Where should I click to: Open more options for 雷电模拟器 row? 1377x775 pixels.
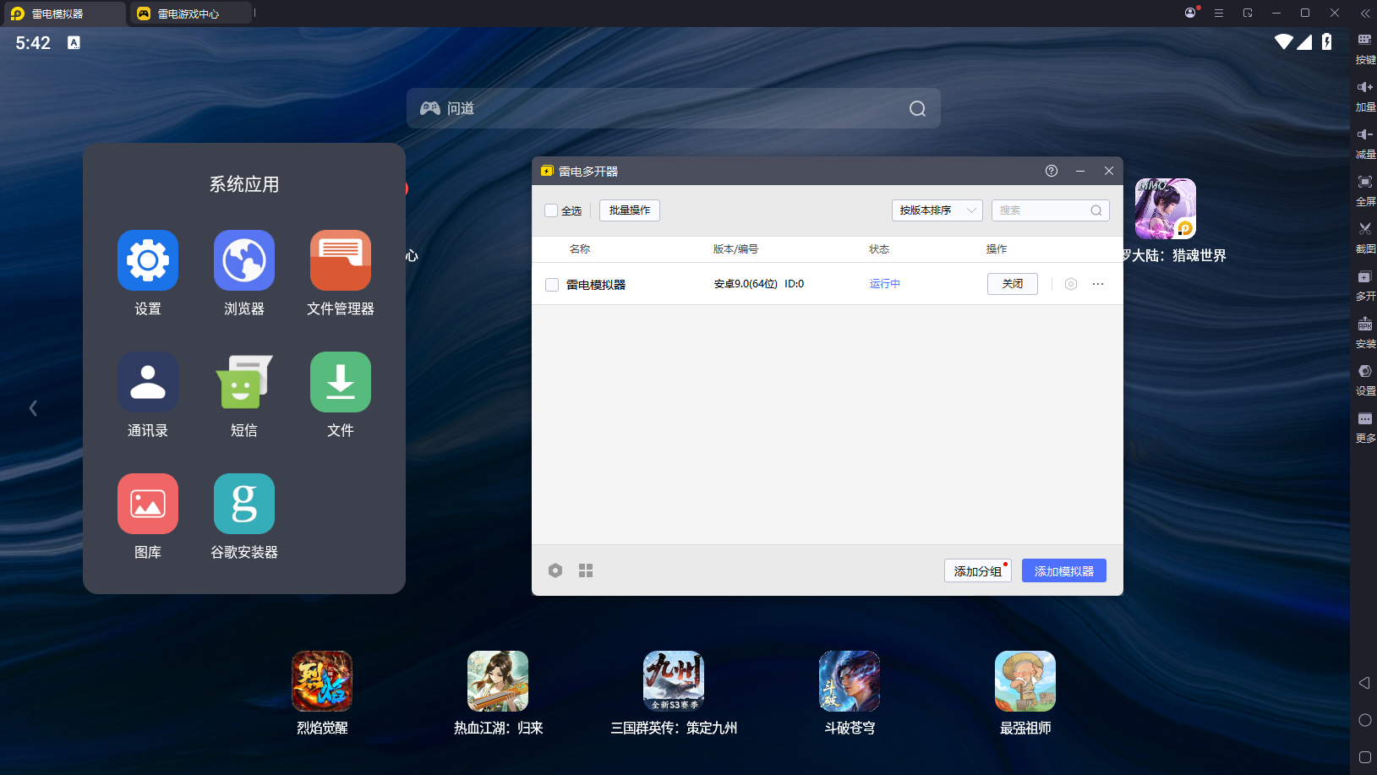point(1098,284)
